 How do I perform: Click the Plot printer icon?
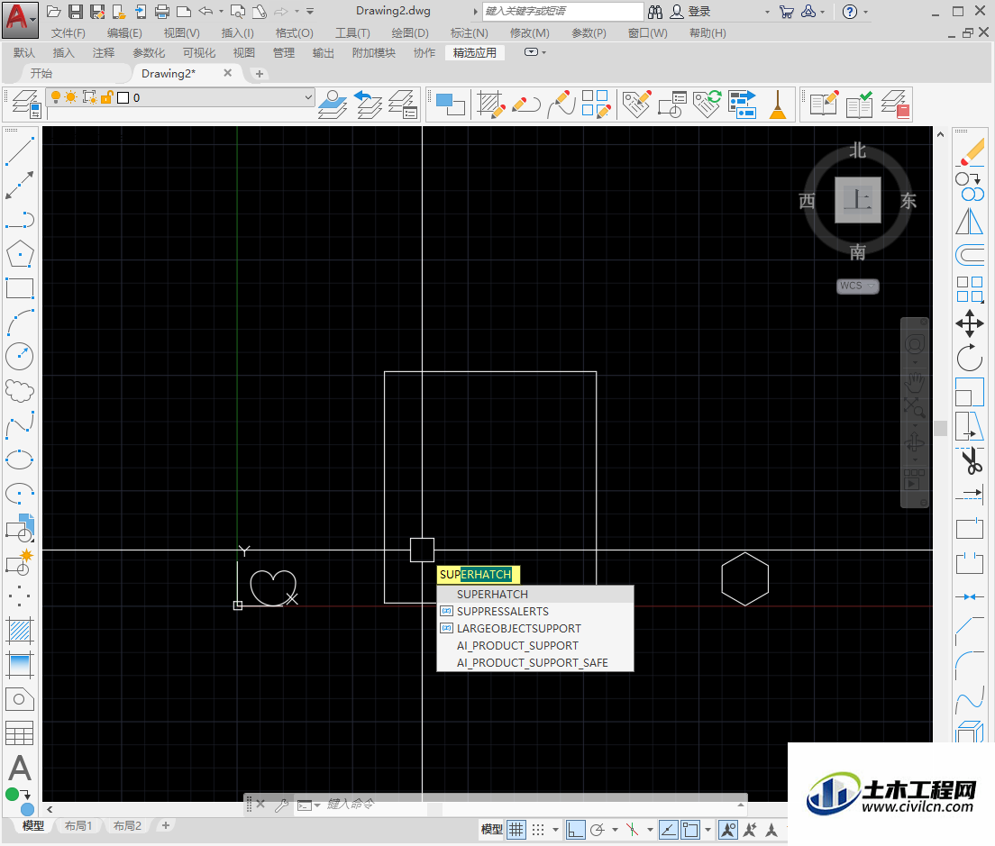[162, 12]
